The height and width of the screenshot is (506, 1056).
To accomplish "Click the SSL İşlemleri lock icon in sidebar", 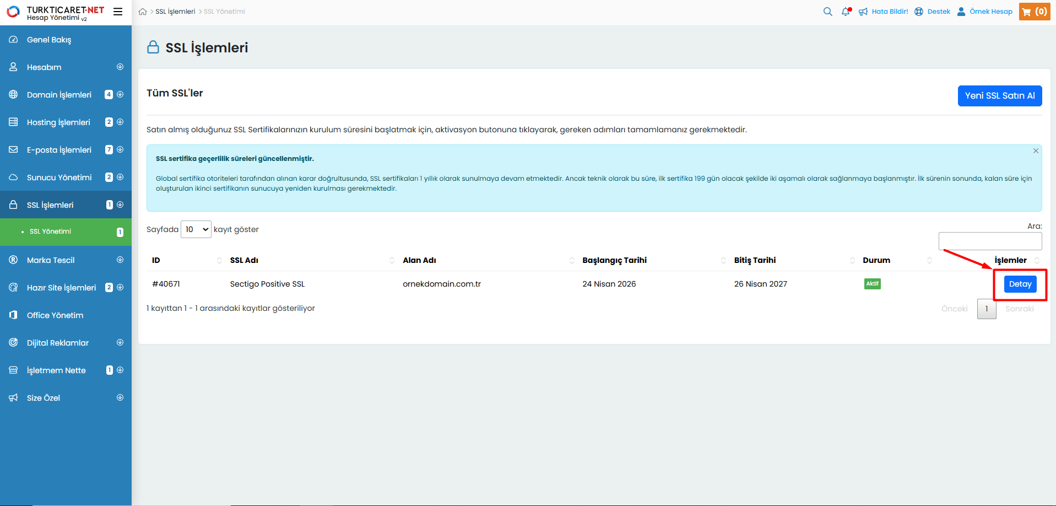I will [13, 205].
